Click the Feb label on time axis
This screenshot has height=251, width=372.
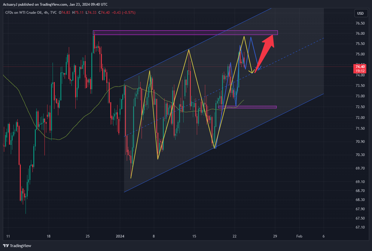coord(299,236)
